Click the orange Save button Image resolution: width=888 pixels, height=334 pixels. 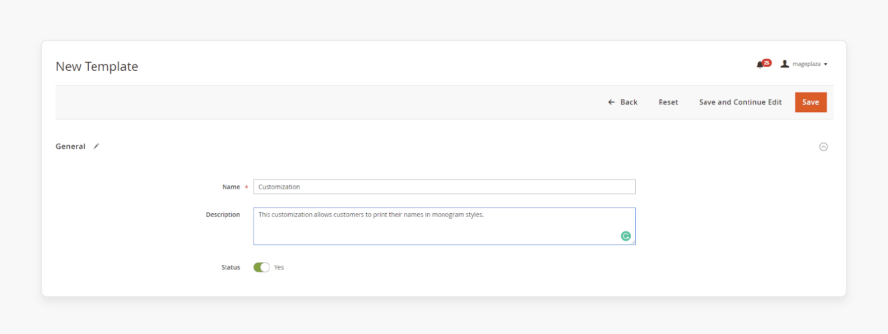[811, 102]
